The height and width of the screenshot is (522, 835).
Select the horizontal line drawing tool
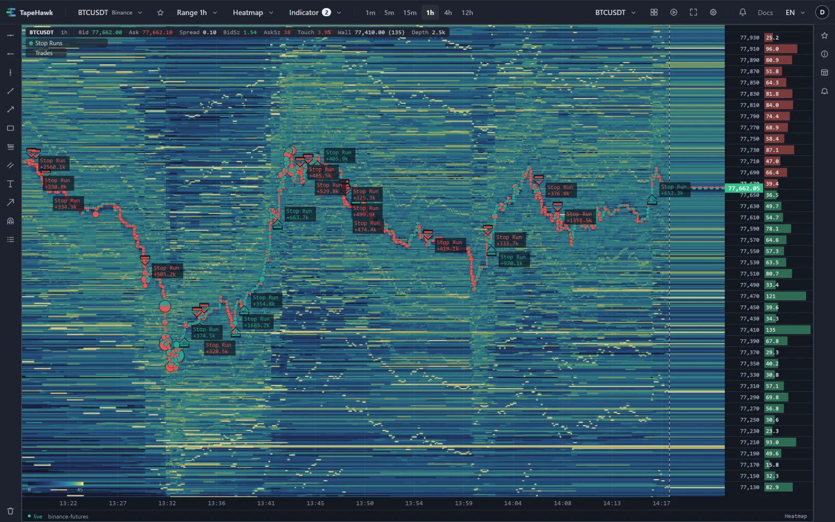[x=10, y=35]
